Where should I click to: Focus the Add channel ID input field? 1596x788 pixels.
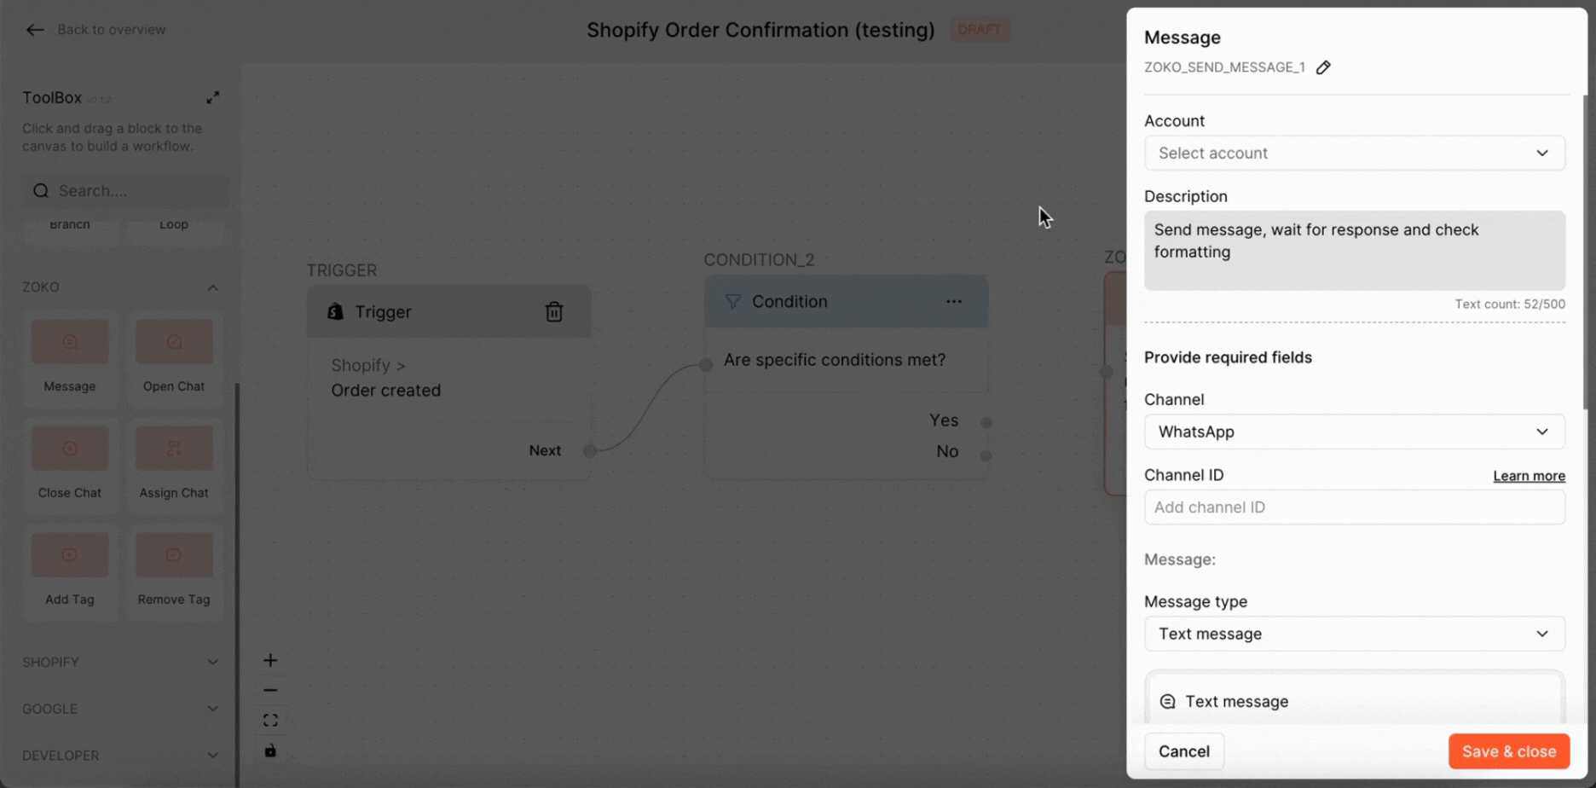[x=1355, y=507]
